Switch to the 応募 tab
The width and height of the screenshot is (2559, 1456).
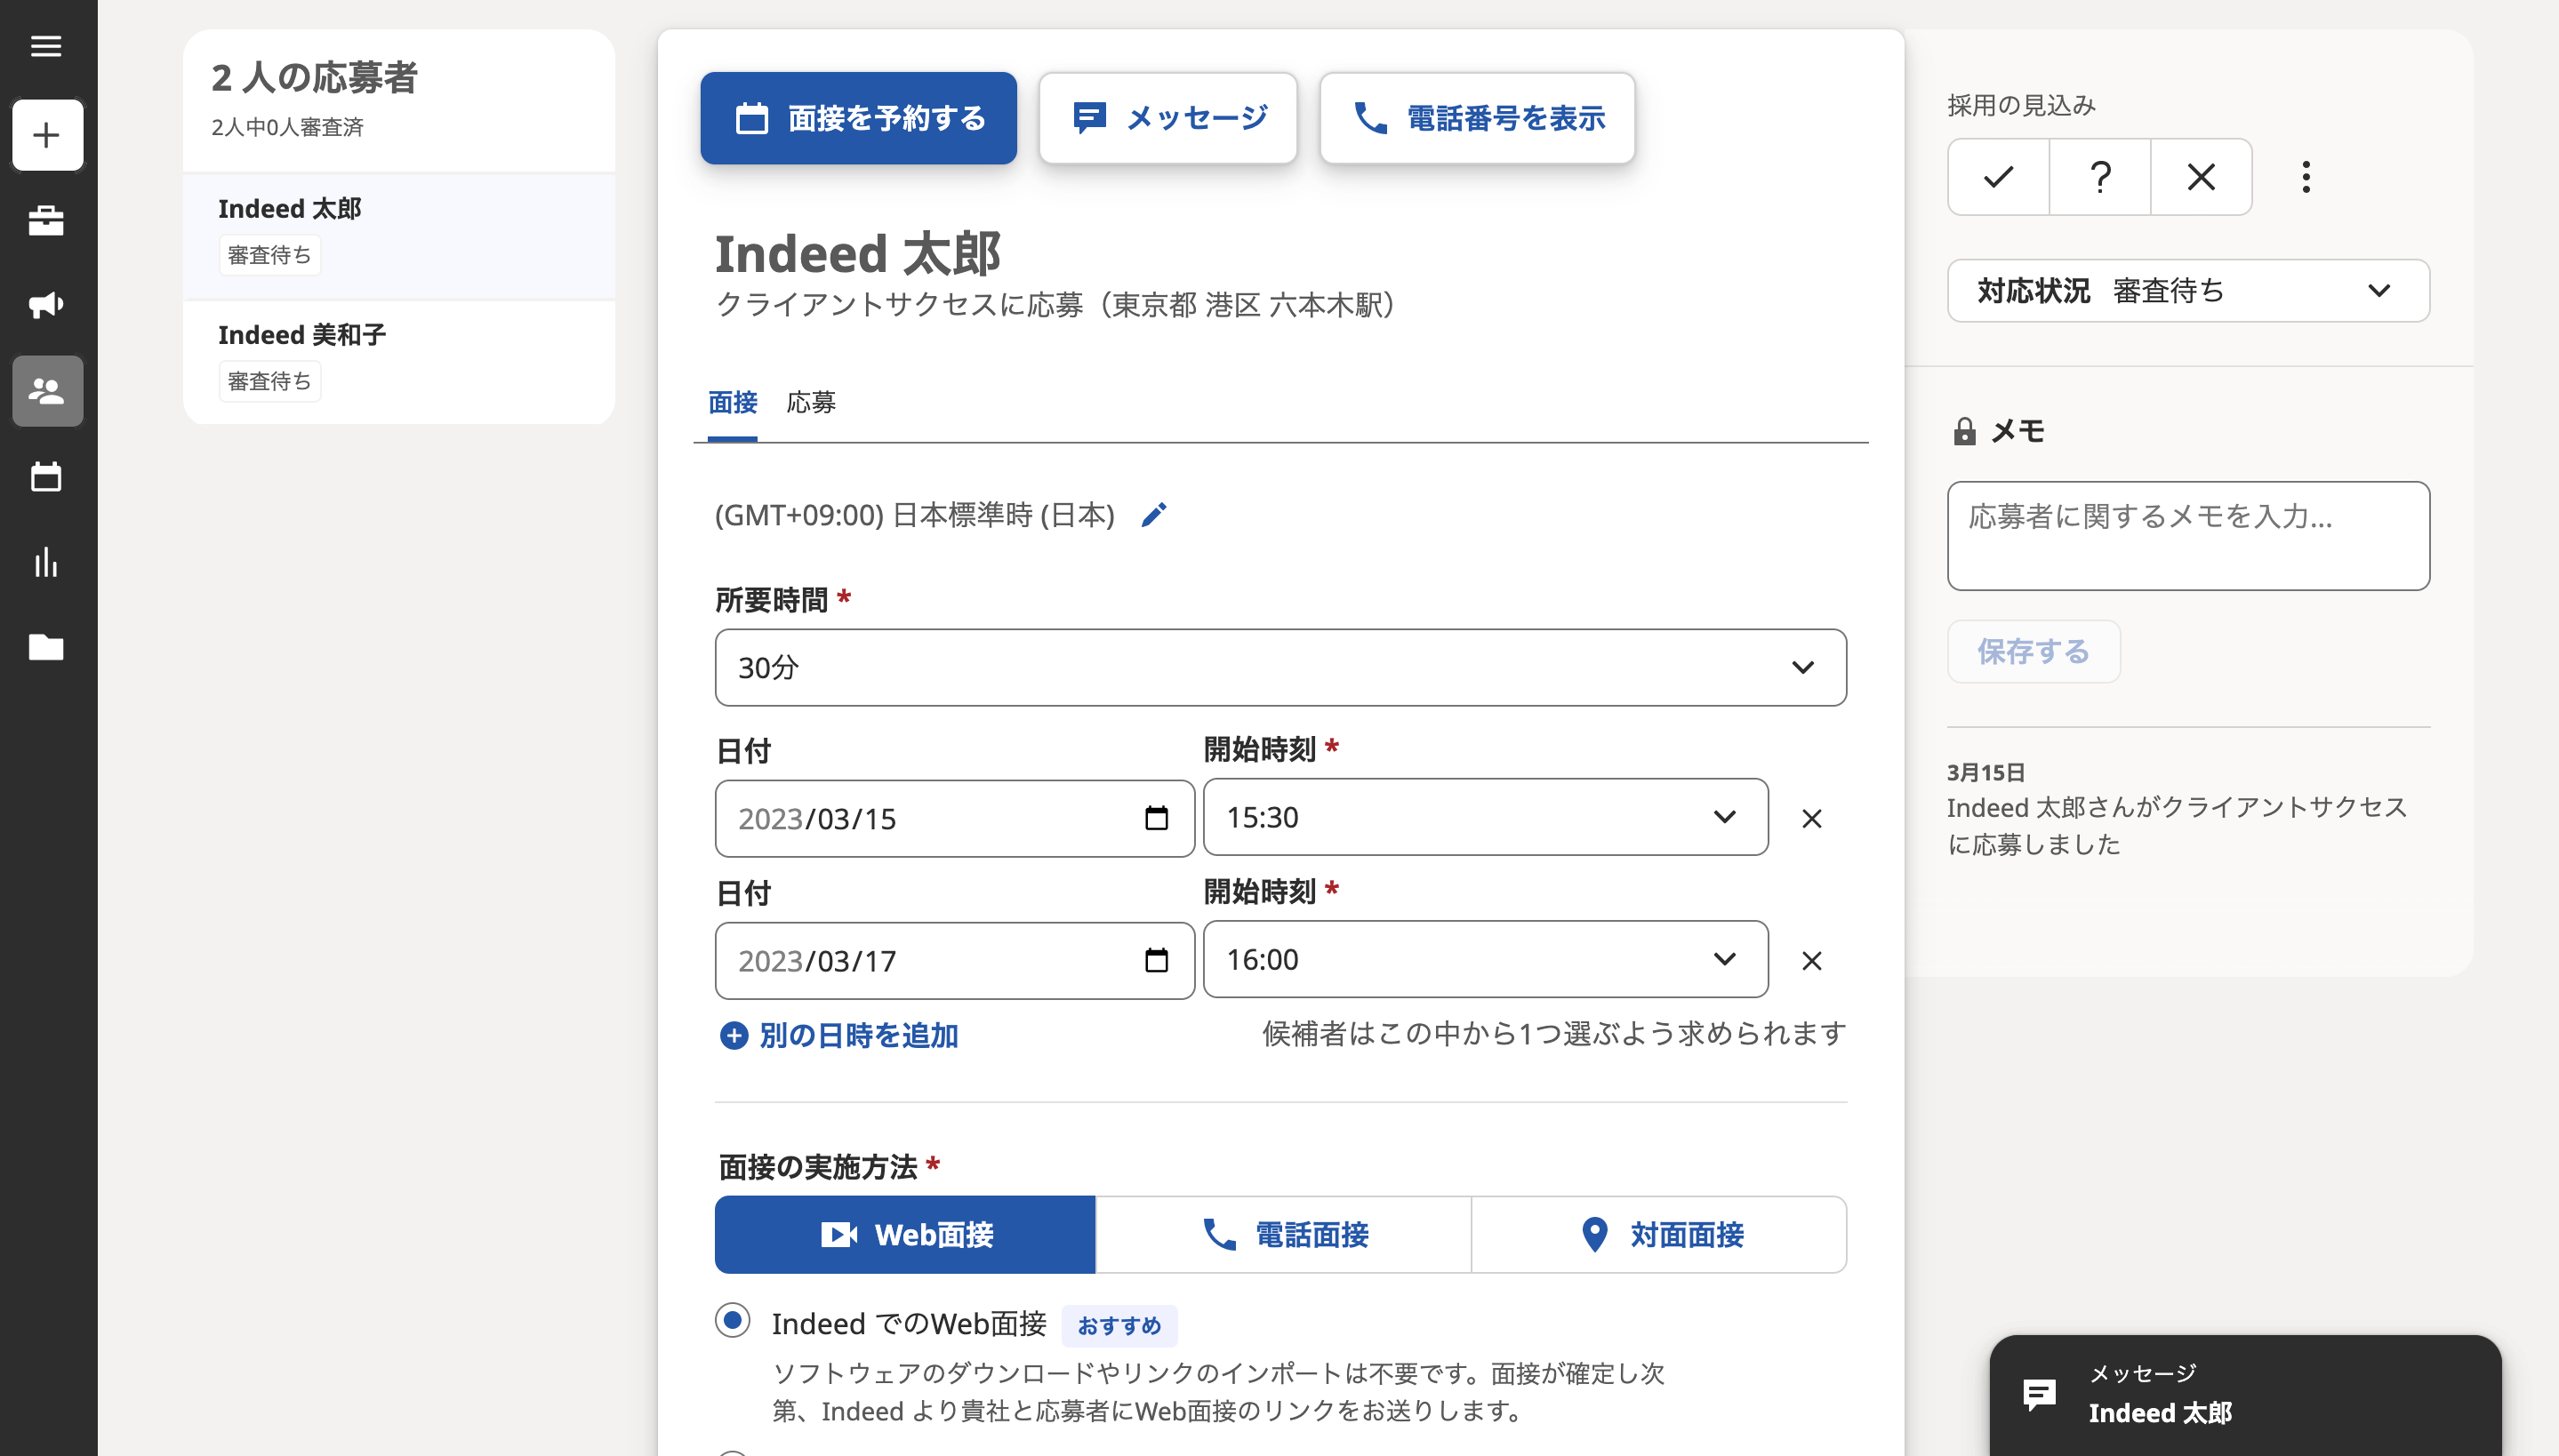coord(811,403)
